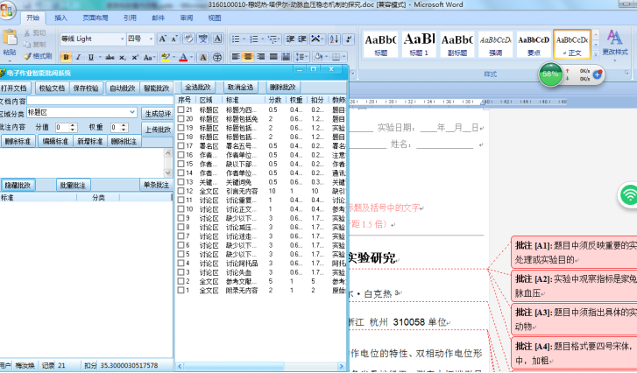
Task: Align text right
Action: click(x=261, y=57)
